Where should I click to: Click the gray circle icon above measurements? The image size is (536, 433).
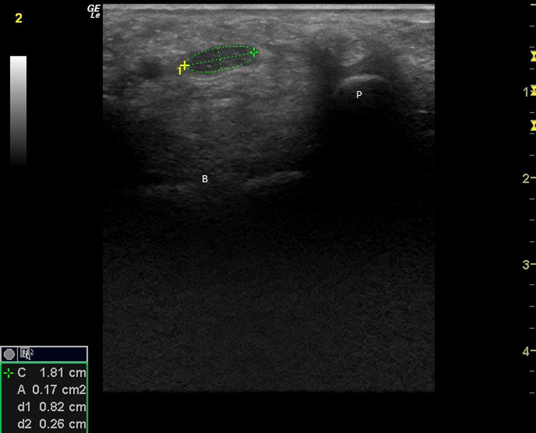pyautogui.click(x=10, y=354)
